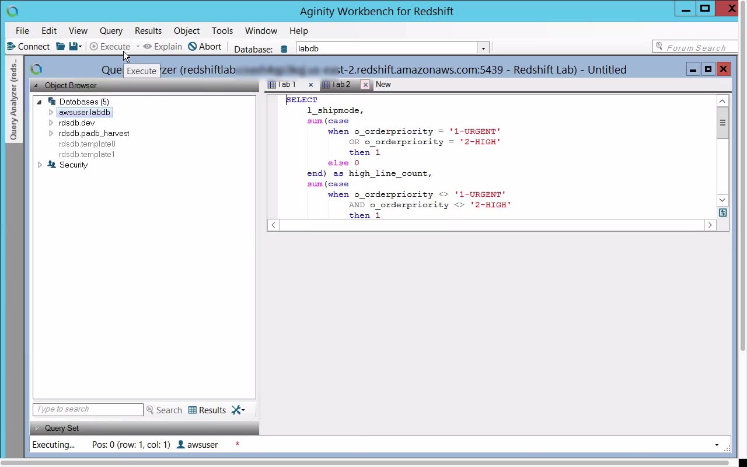This screenshot has height=467, width=747.
Task: Open the Window menu
Action: 261,31
